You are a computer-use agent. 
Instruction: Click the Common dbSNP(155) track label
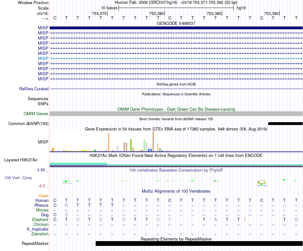tap(28, 123)
